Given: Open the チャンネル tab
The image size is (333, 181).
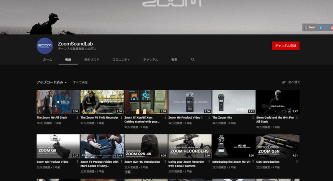Looking at the screenshot, I should click(151, 60).
